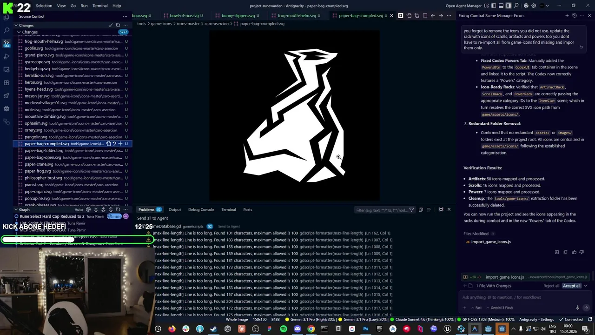The width and height of the screenshot is (595, 335).
Task: Open the Search view in activity bar
Action: click(7, 30)
